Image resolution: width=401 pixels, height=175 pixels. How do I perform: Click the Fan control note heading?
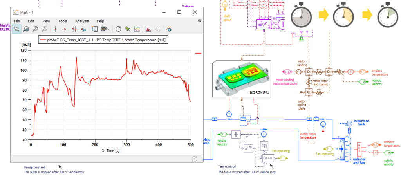227,166
